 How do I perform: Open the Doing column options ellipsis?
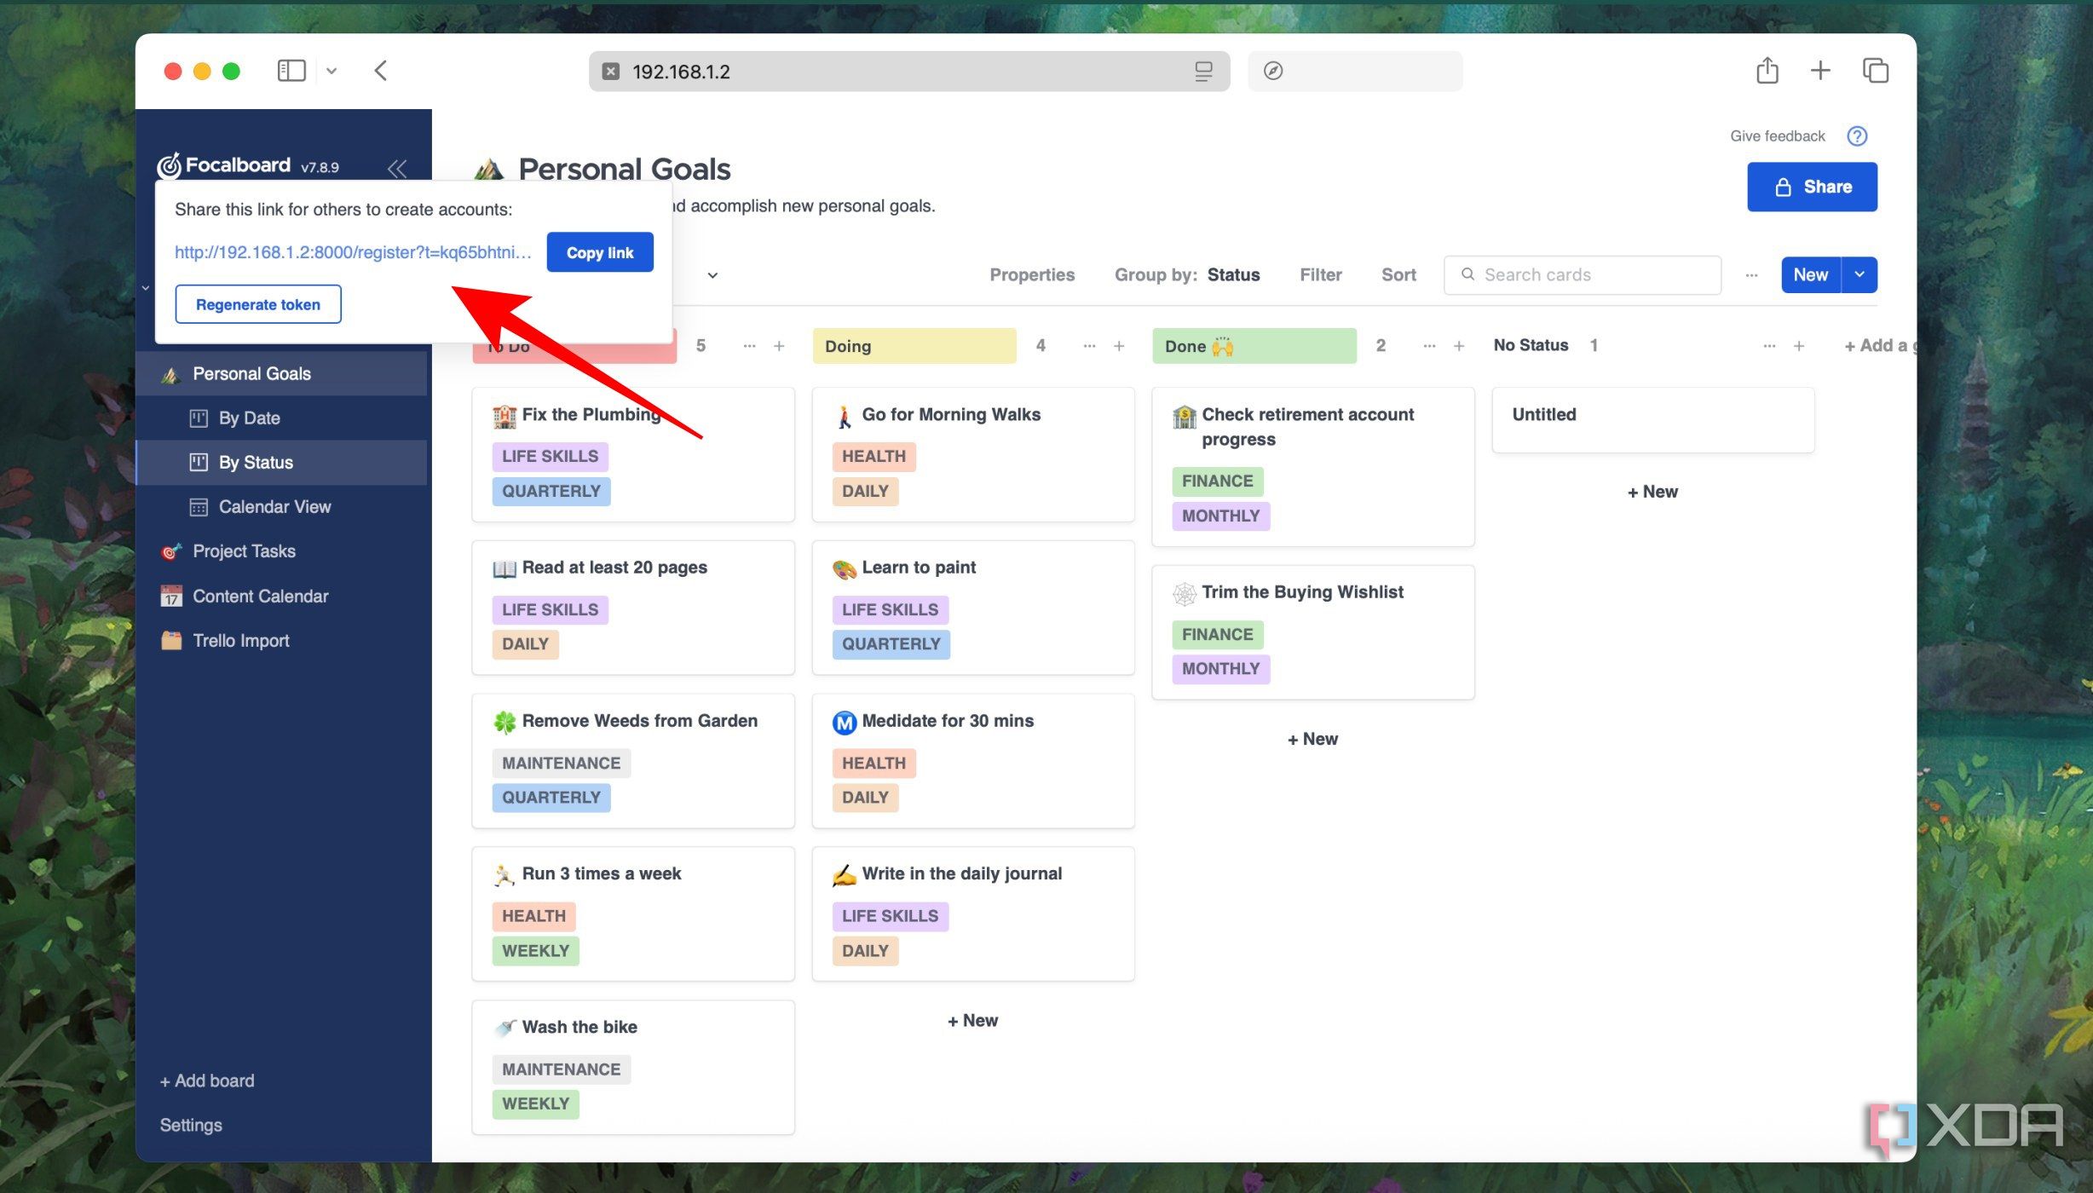click(1089, 346)
